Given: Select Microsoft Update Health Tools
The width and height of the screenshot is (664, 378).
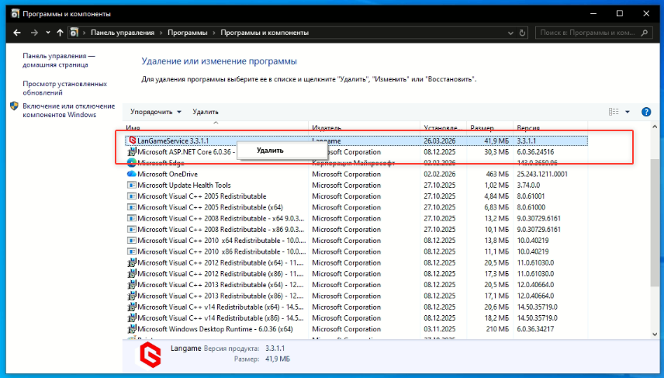Looking at the screenshot, I should (184, 186).
